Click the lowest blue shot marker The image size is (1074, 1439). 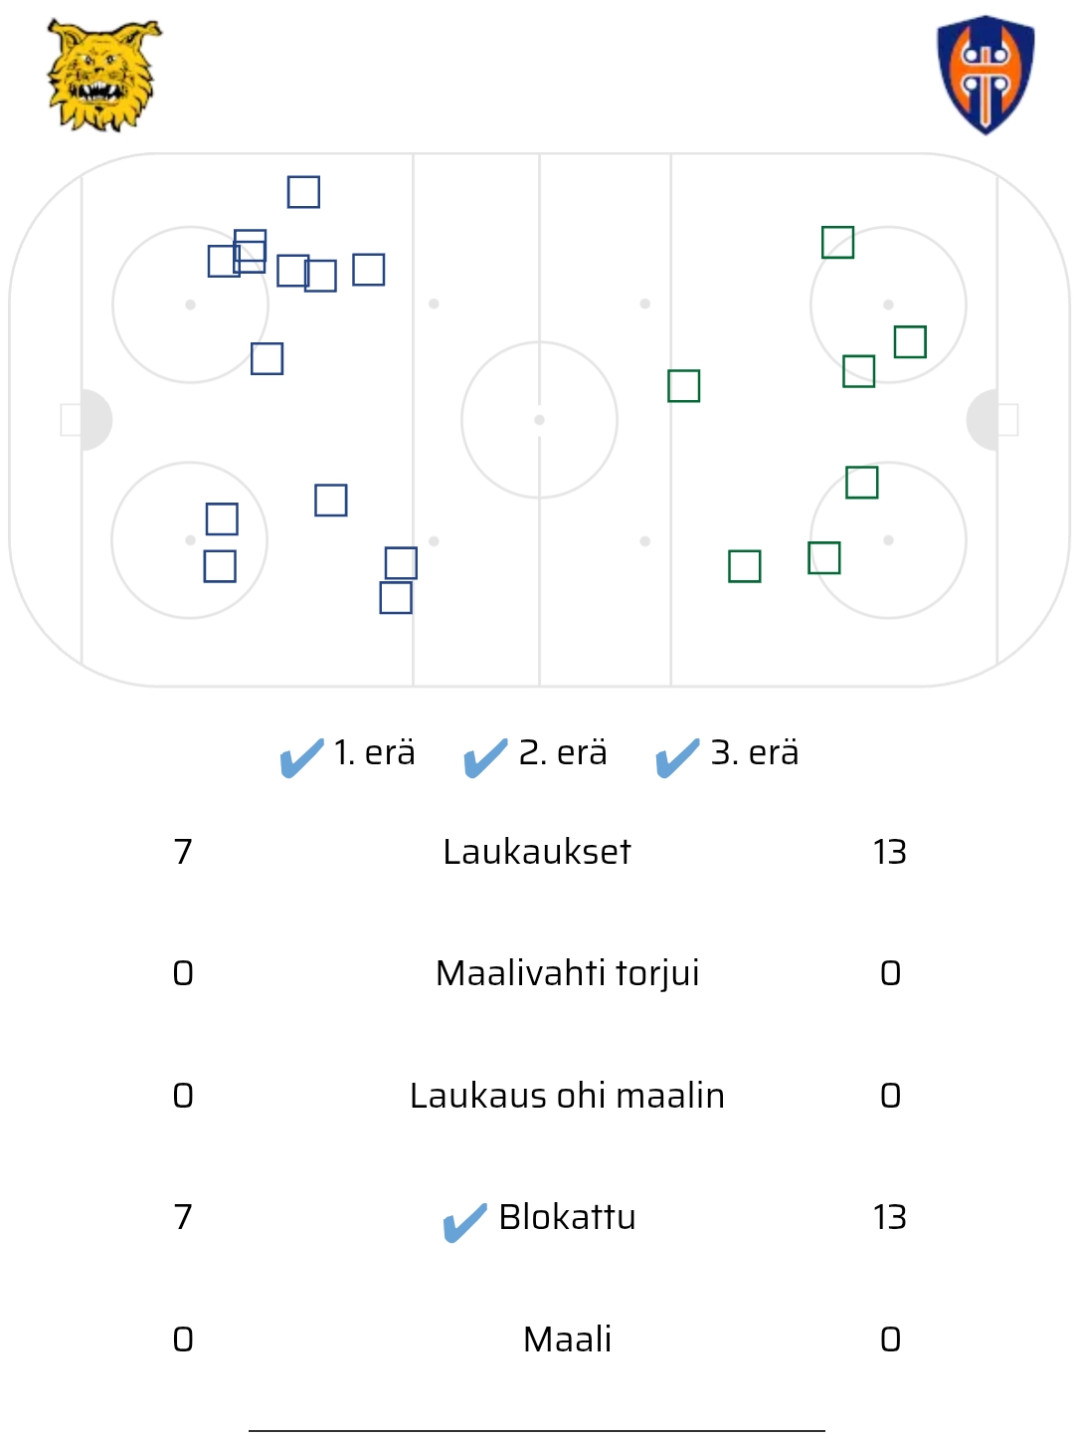pyautogui.click(x=396, y=598)
